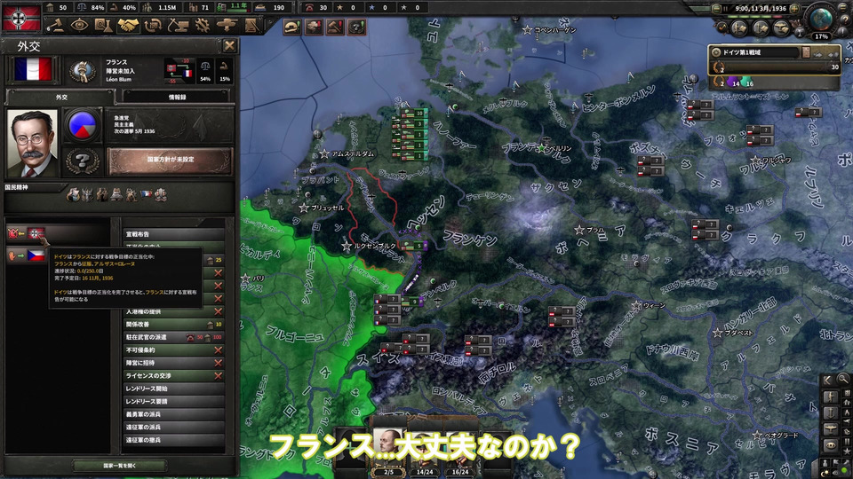
Task: Select the 入港権の提供 action
Action: [173, 311]
